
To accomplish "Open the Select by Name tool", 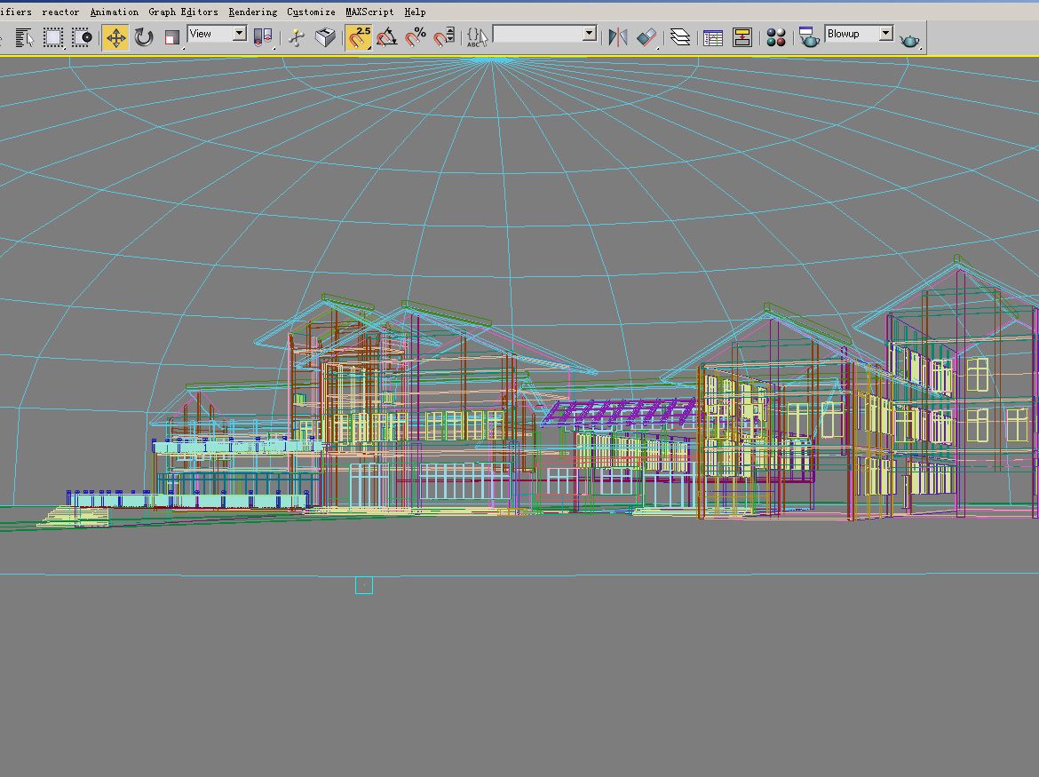I will [x=25, y=37].
